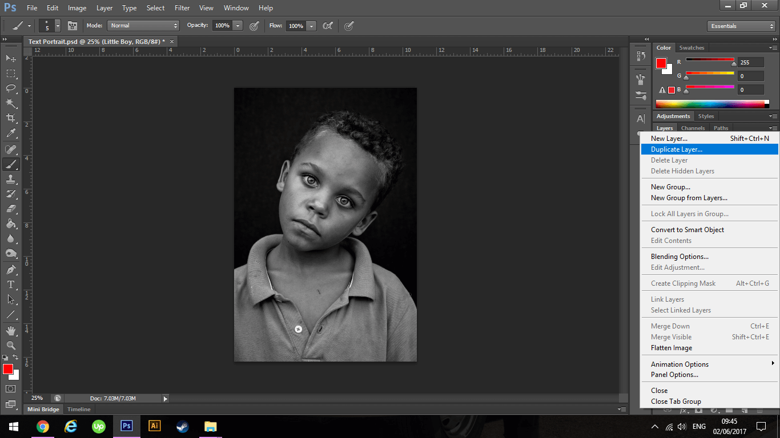Click the zoom percentage field showing 25%
780x438 pixels.
tap(38, 398)
